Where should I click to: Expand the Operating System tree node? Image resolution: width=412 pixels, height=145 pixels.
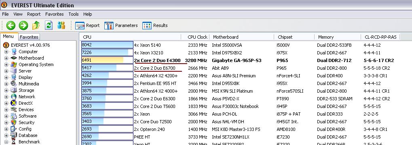tap(6, 65)
